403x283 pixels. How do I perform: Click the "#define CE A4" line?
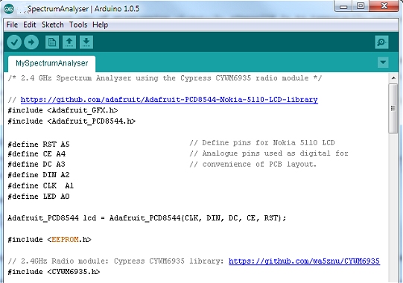(x=37, y=154)
